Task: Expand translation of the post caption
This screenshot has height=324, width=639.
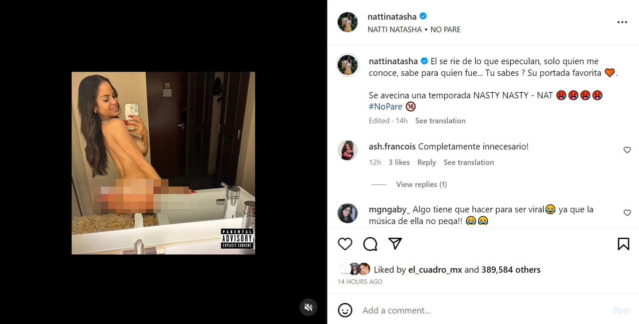Action: (x=440, y=121)
